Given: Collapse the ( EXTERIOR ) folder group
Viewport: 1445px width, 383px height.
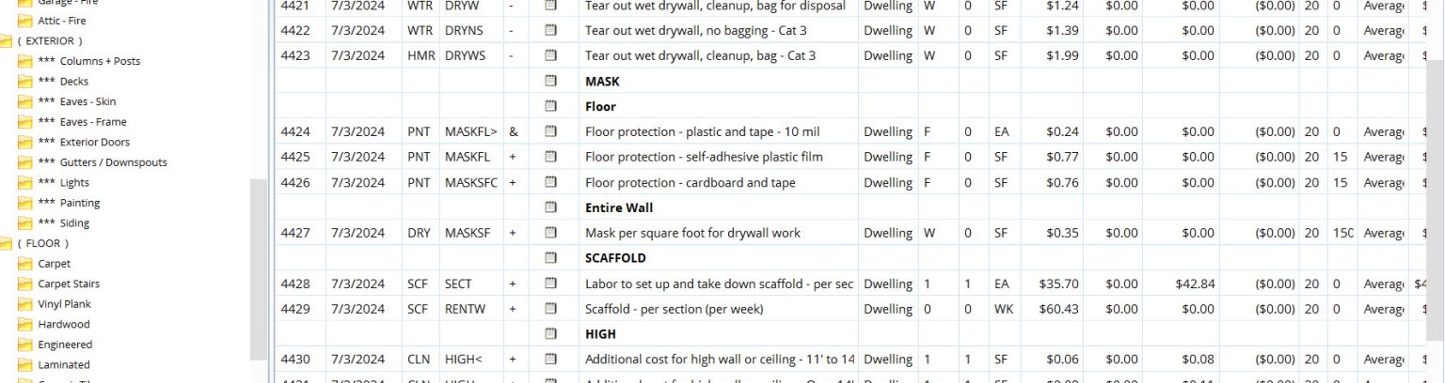Looking at the screenshot, I should [x=6, y=41].
